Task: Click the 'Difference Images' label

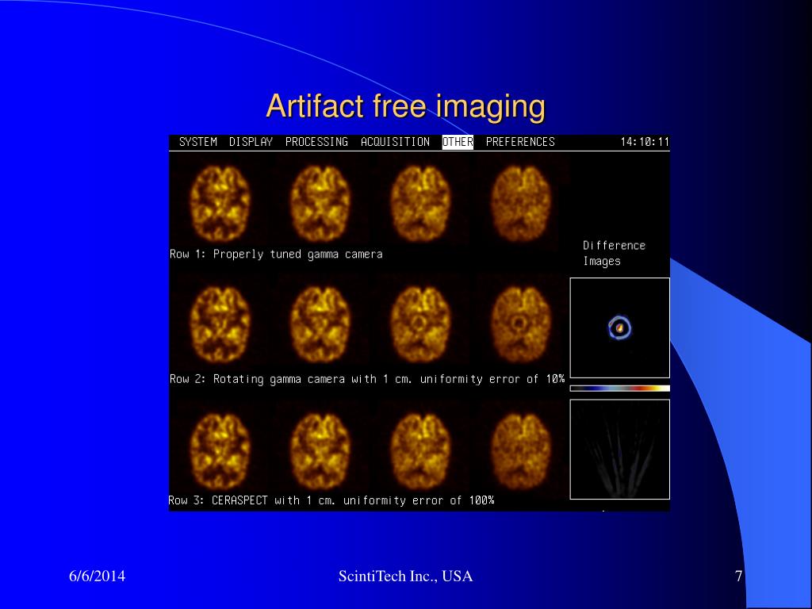Action: coord(615,253)
